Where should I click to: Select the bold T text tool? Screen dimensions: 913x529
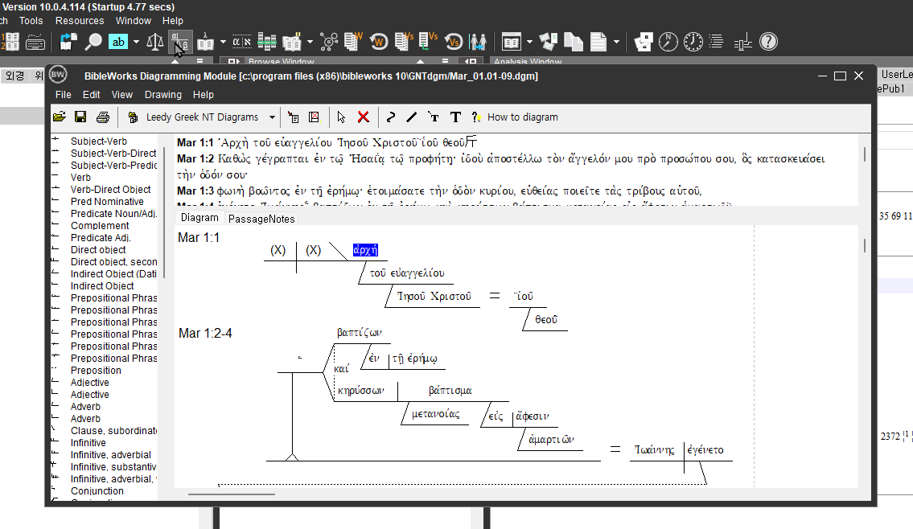455,117
